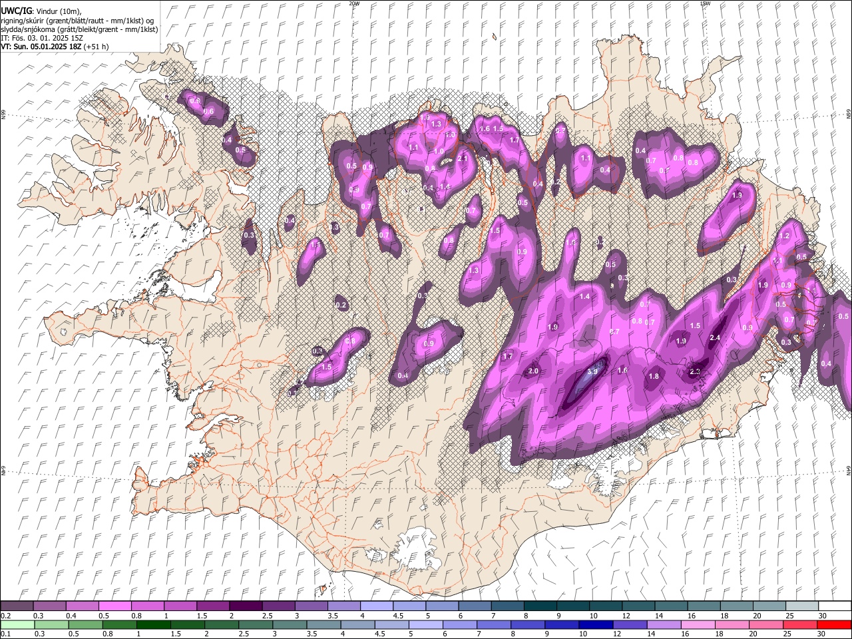This screenshot has width=852, height=639.
Task: Click the pure red swatch at 30 in lower legend
Action: 833,624
